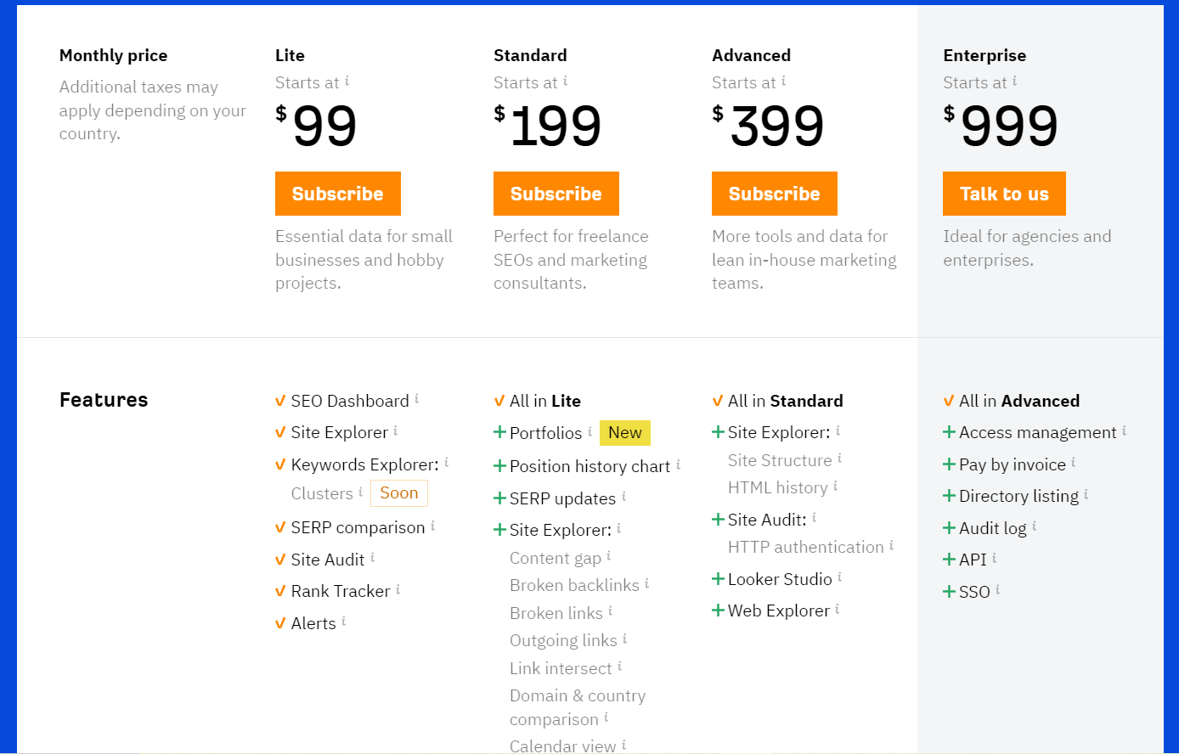Click the info icon next to SSO
Image resolution: width=1179 pixels, height=754 pixels.
tap(997, 589)
